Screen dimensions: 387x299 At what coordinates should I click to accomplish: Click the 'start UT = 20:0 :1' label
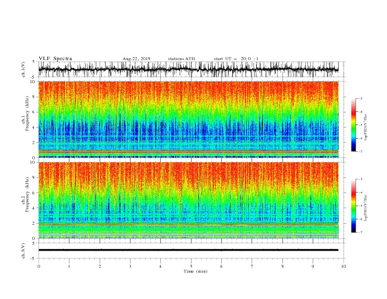pos(236,59)
